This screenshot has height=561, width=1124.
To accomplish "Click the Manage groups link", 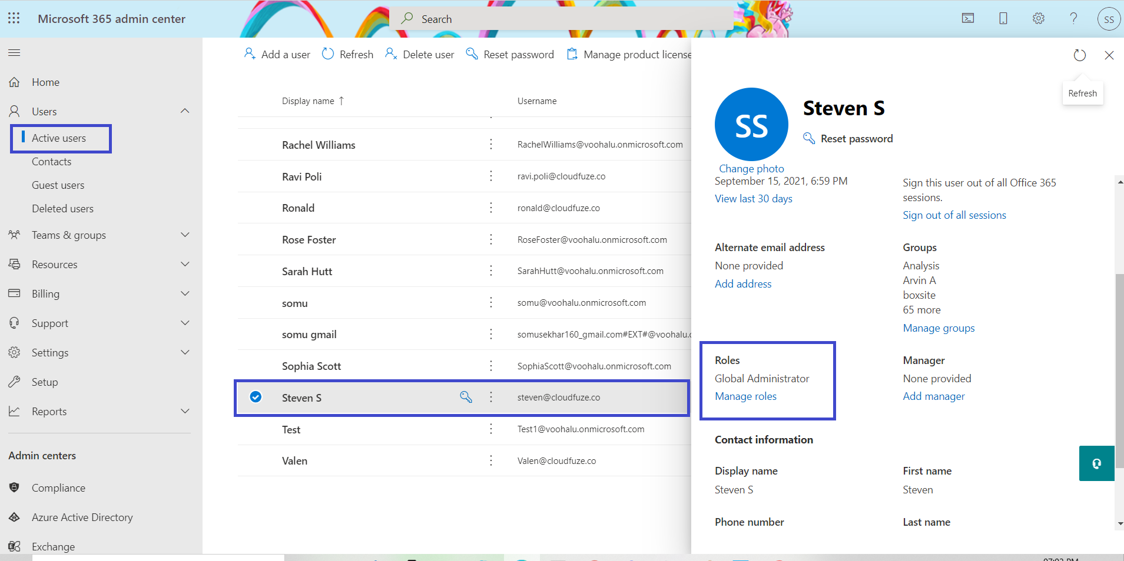I will (939, 328).
